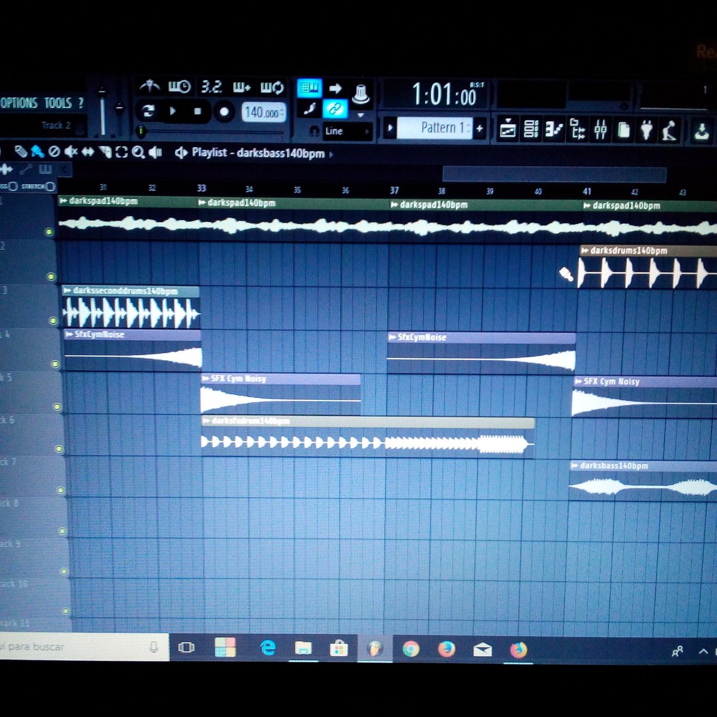Click the 1:01:00 time display
This screenshot has height=717, width=717.
click(x=444, y=95)
